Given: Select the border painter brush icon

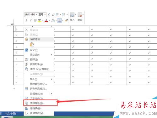Looking at the screenshot, I should (66, 20).
